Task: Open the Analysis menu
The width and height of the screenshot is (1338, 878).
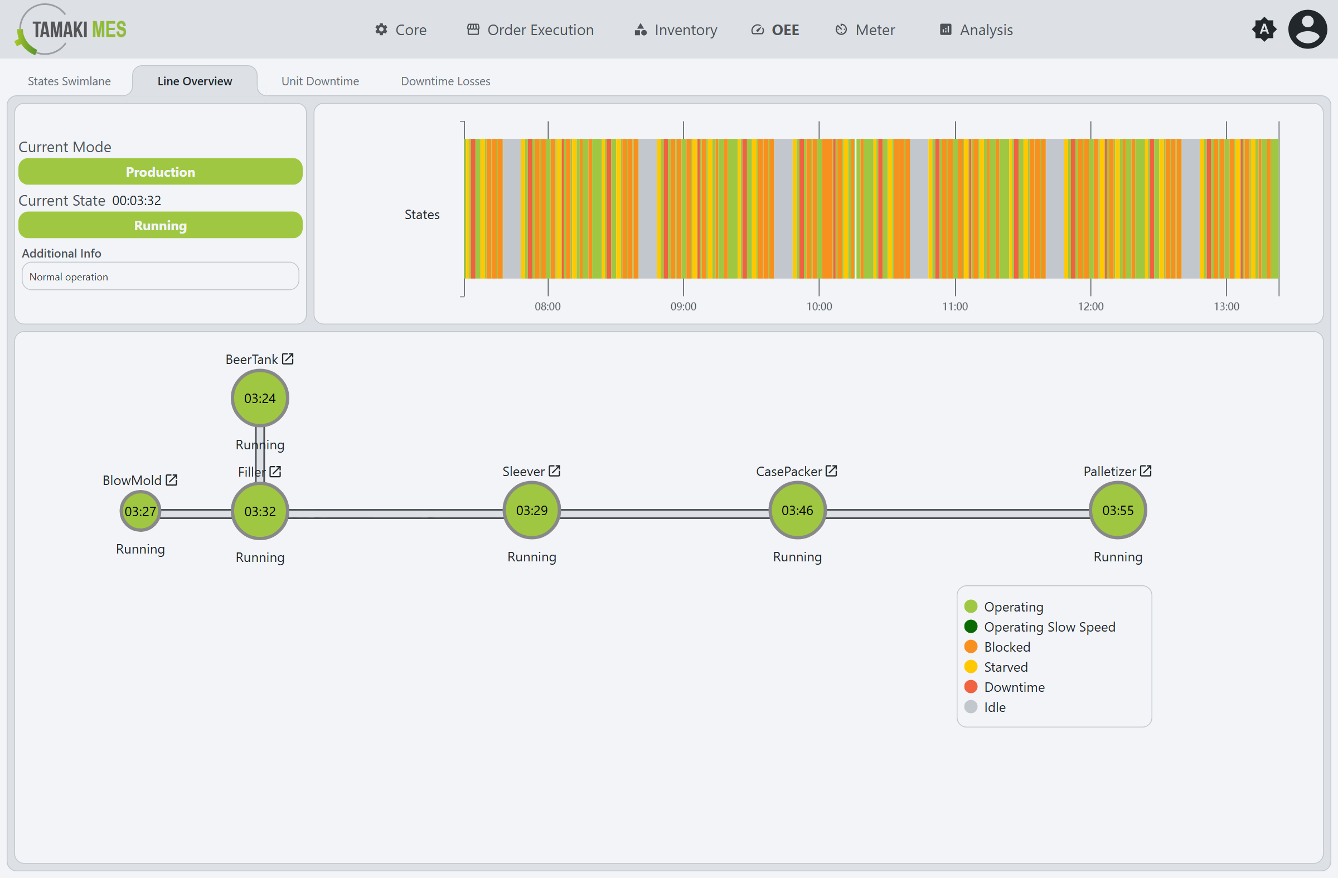Action: click(976, 30)
